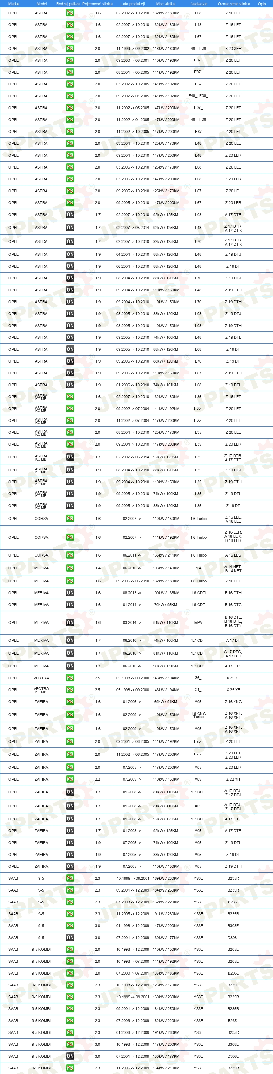The width and height of the screenshot is (273, 1074).
Task: Click power value 69kW / 94KM
Action: [166, 702]
